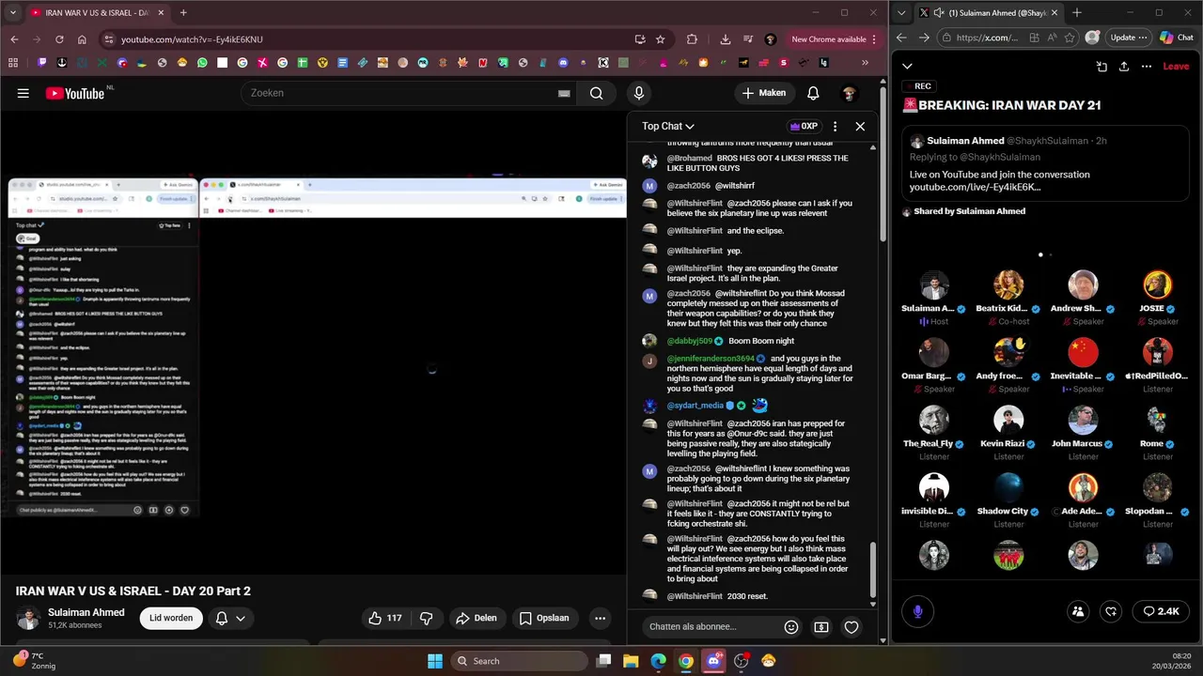Open the three-dot more actions below video

pyautogui.click(x=600, y=618)
